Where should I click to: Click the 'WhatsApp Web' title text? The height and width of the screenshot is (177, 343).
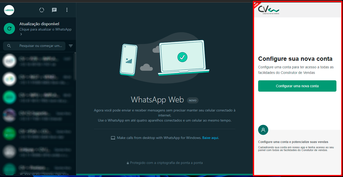pyautogui.click(x=157, y=100)
